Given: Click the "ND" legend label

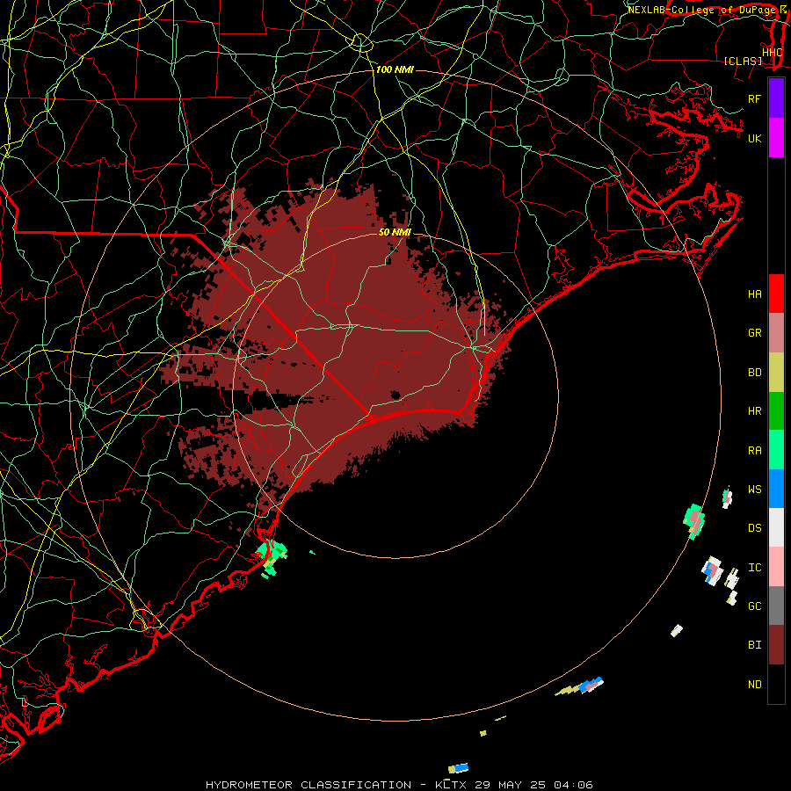Looking at the screenshot, I should click(x=755, y=685).
